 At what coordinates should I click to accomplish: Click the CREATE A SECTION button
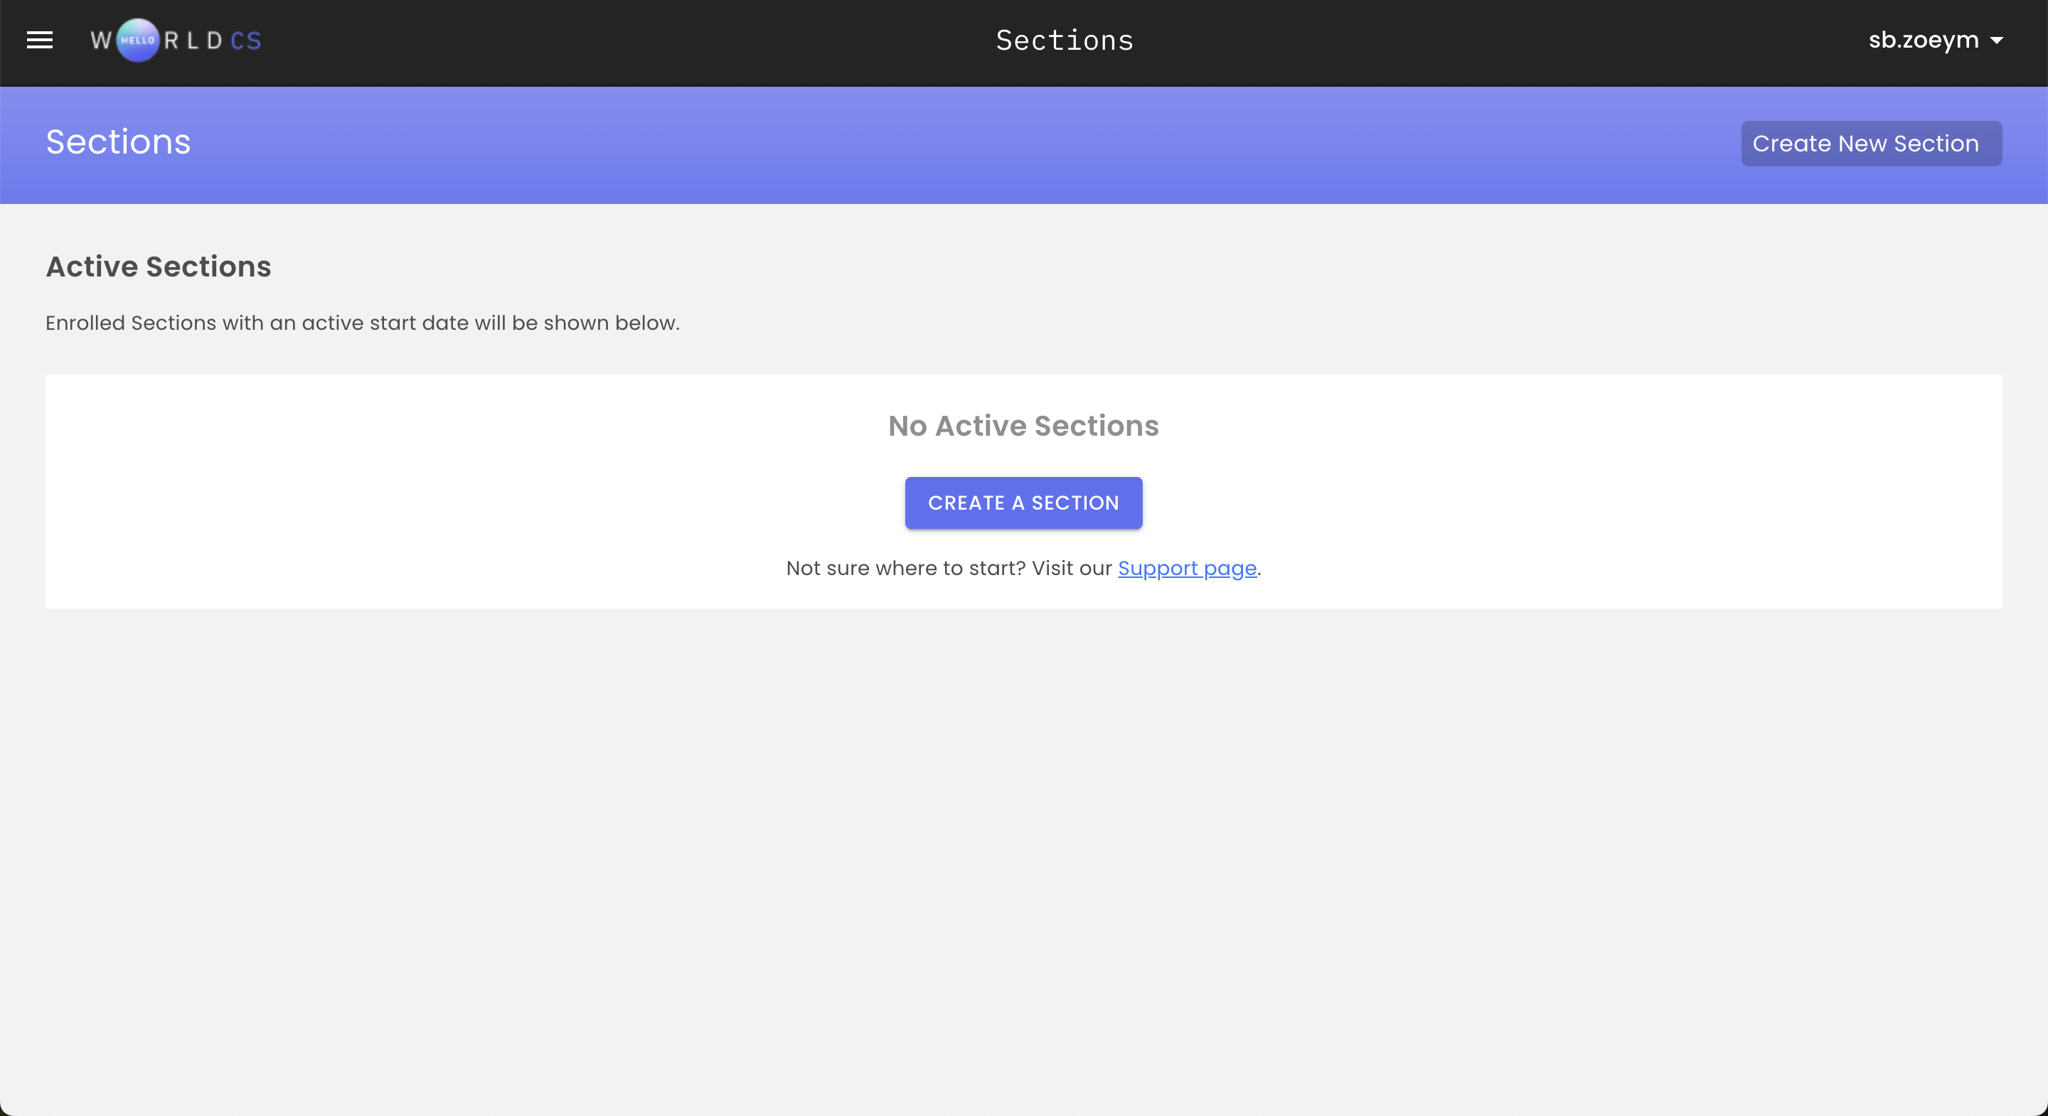point(1023,503)
